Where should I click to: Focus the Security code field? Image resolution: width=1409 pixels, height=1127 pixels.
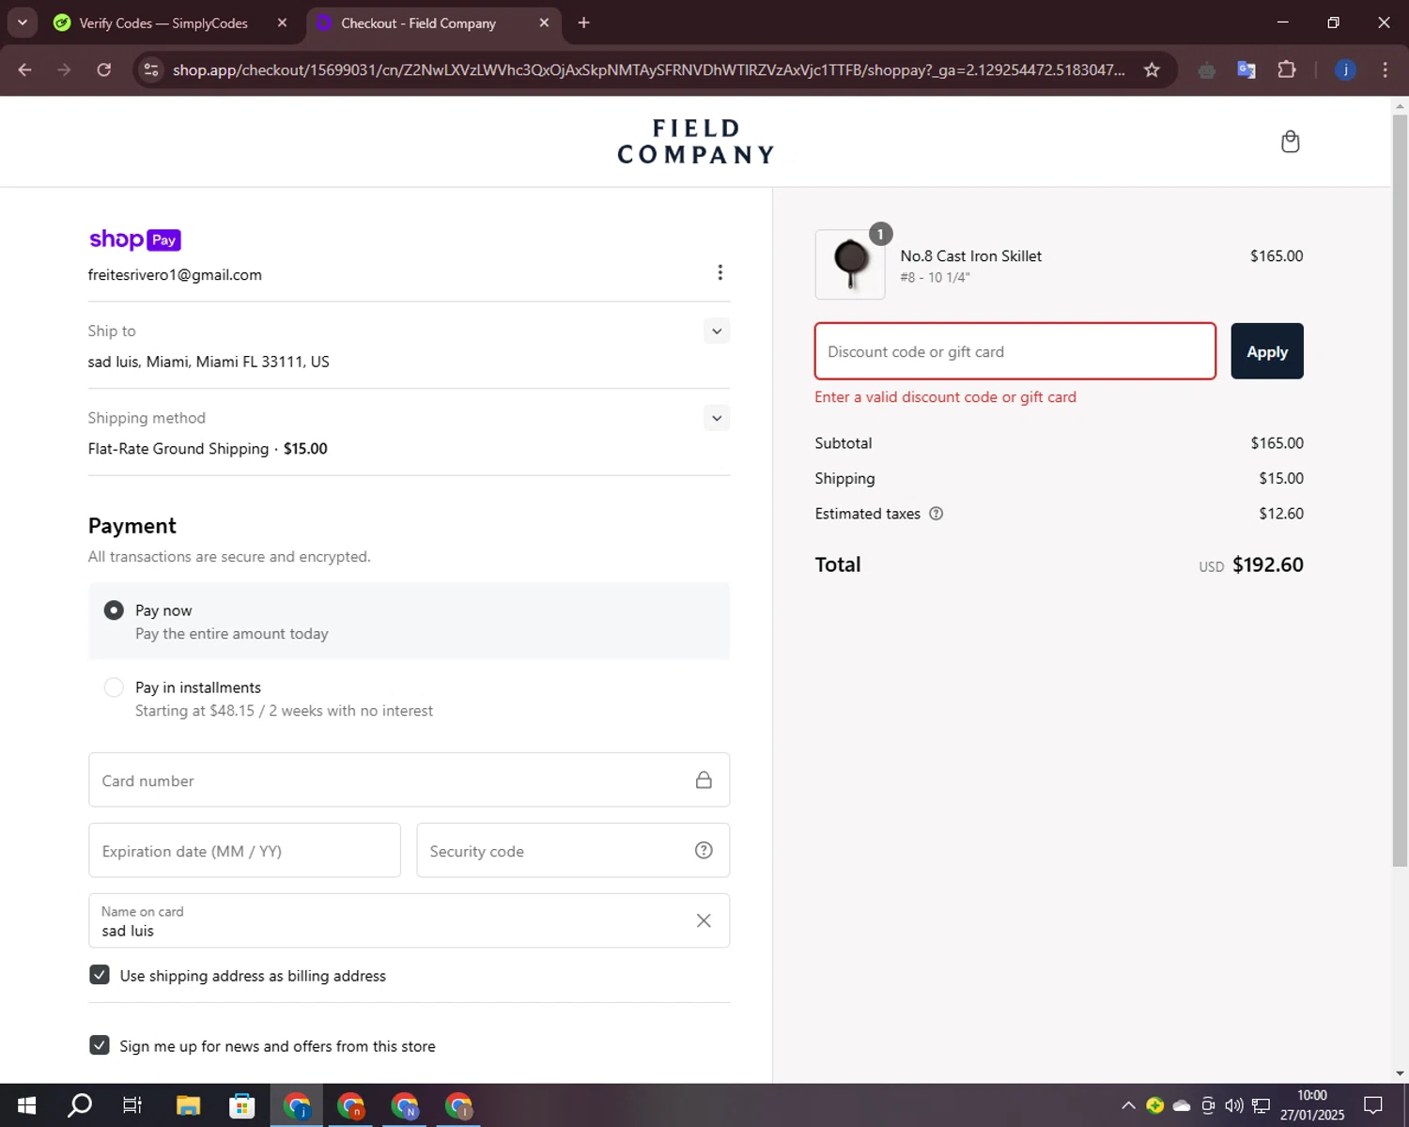pyautogui.click(x=573, y=851)
